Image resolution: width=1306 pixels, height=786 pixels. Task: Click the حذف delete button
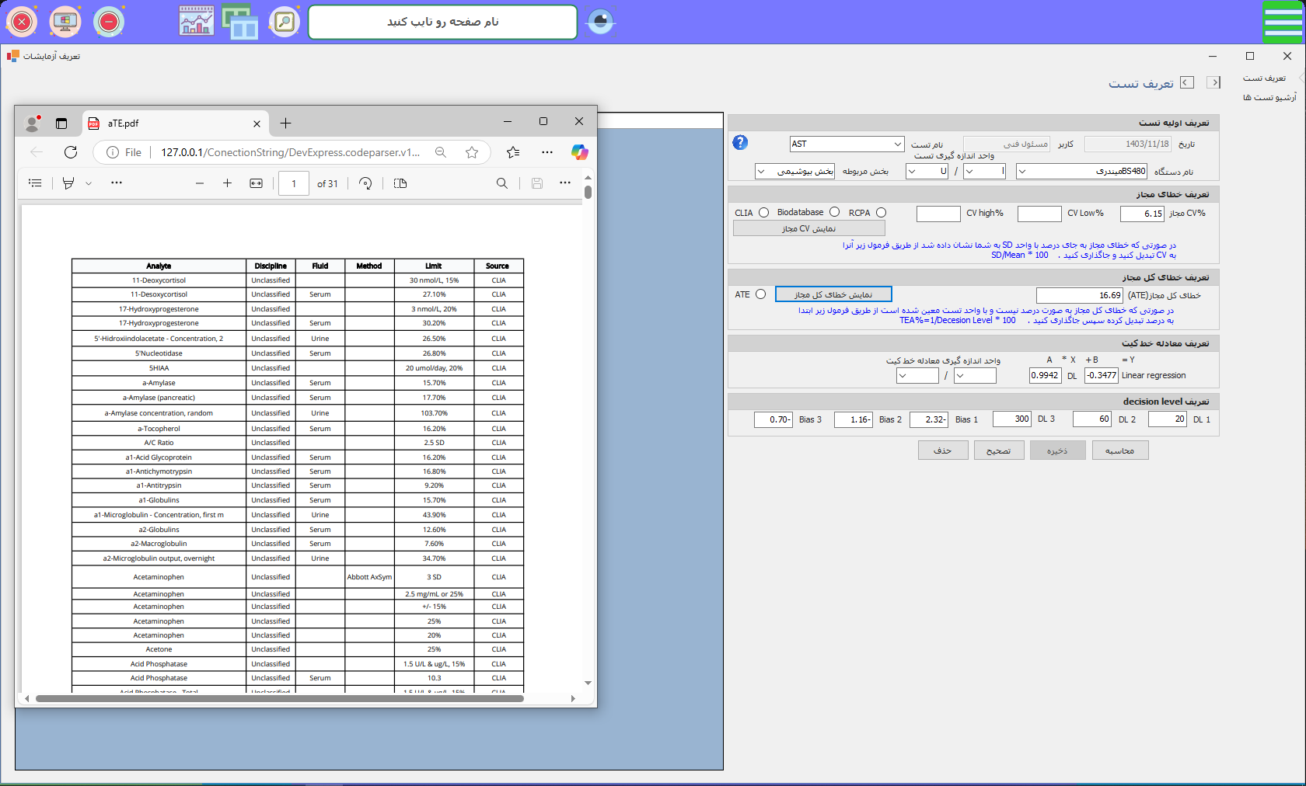coord(943,450)
